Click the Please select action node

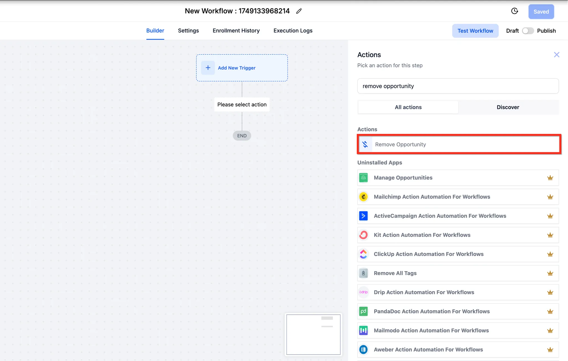[242, 105]
